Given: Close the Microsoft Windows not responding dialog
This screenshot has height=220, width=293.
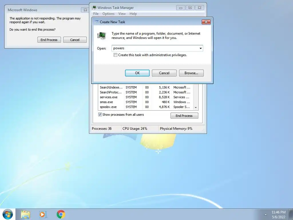Looking at the screenshot, I should tap(85, 10).
